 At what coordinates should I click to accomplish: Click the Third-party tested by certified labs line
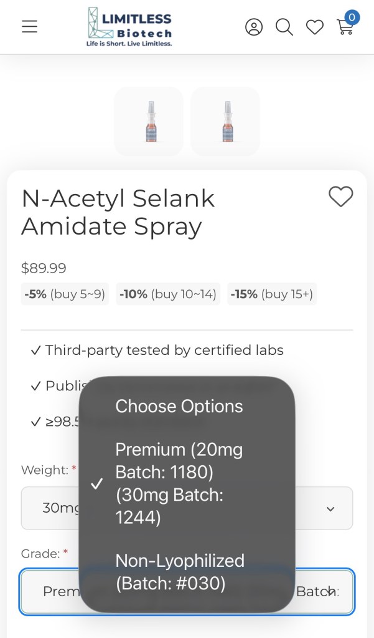tap(157, 350)
